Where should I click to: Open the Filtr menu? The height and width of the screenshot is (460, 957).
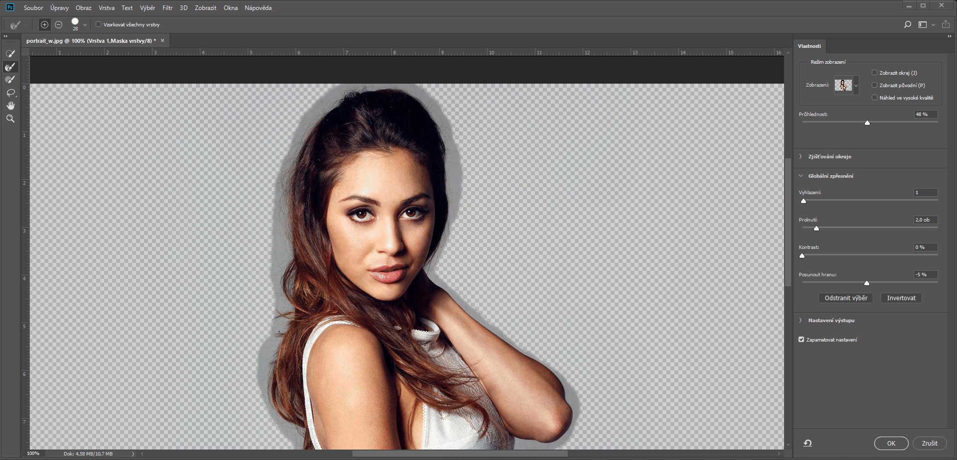[x=167, y=8]
